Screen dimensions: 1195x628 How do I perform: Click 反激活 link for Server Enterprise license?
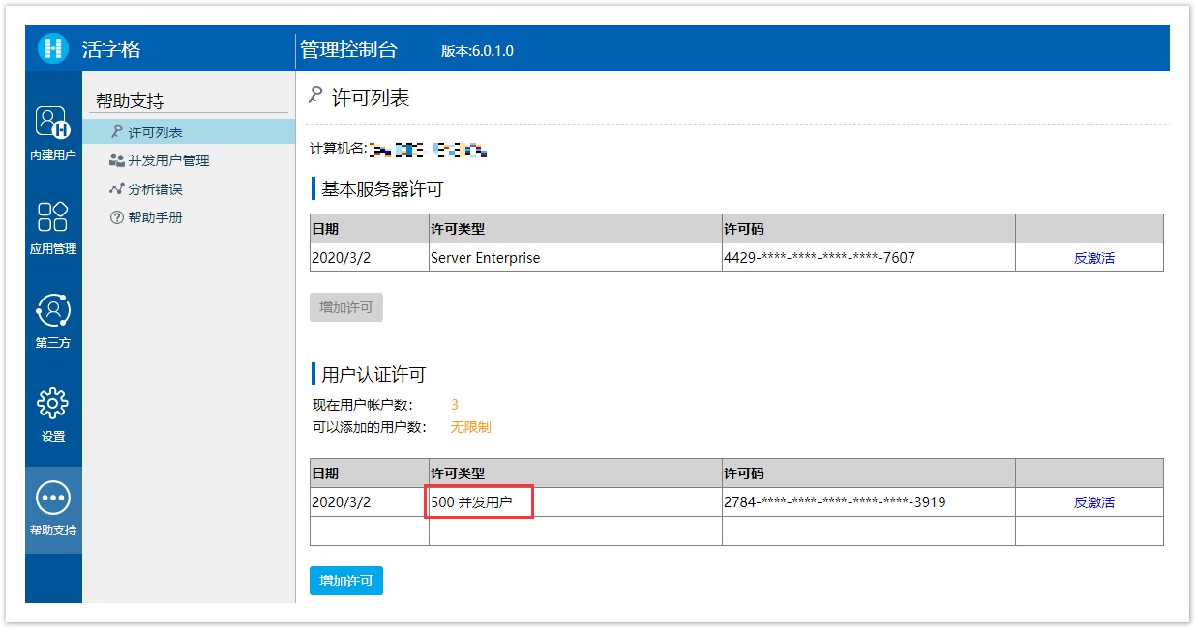pos(1093,258)
